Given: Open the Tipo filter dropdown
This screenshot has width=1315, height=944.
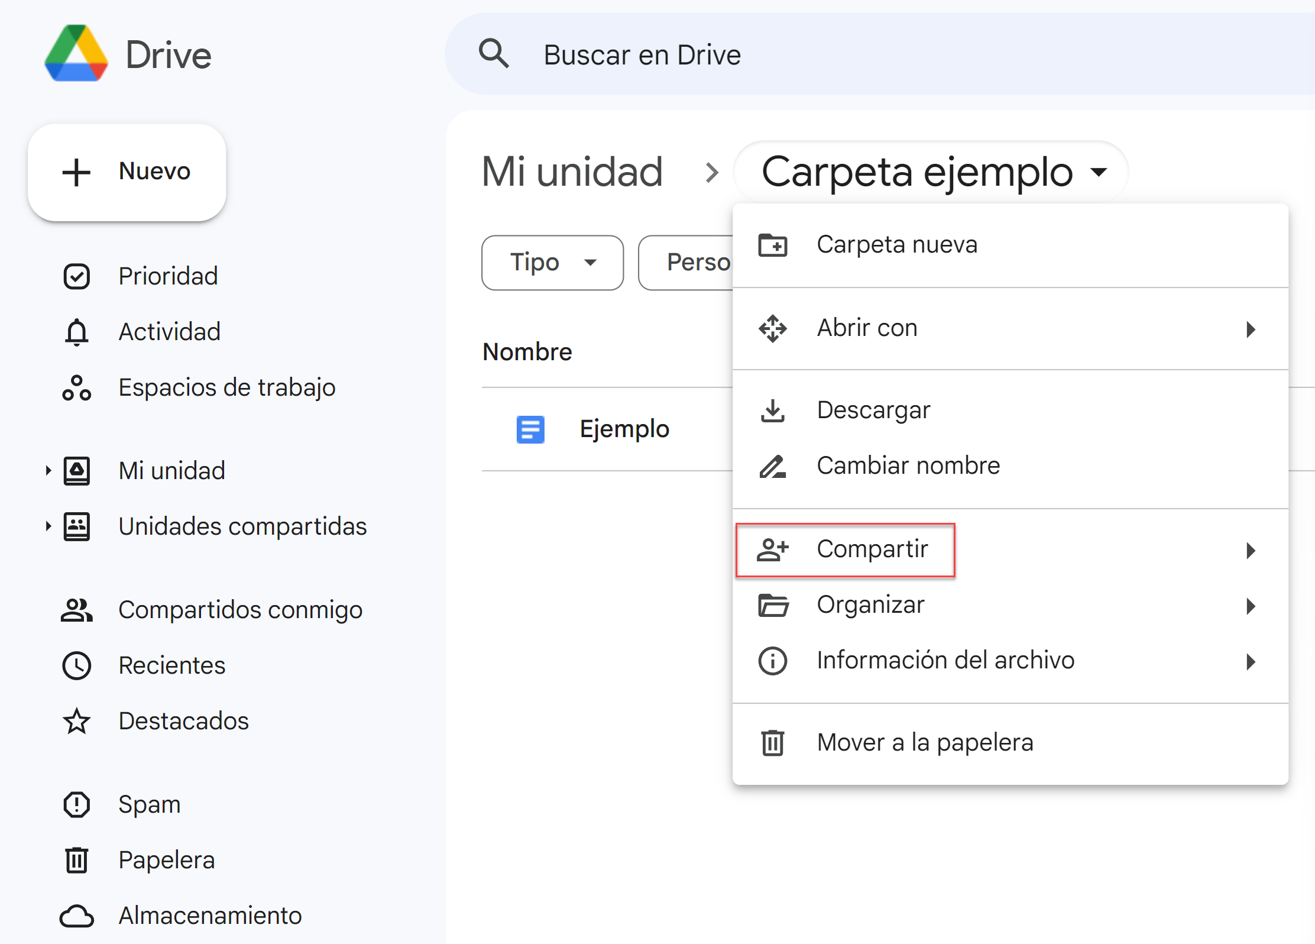Looking at the screenshot, I should pyautogui.click(x=552, y=263).
